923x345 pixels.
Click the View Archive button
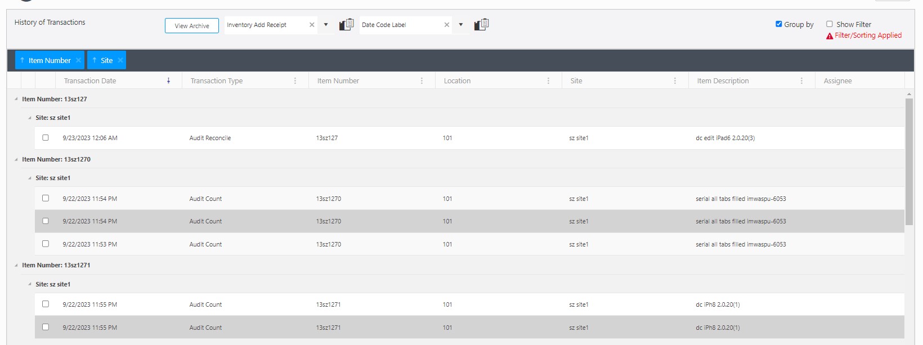click(x=191, y=26)
